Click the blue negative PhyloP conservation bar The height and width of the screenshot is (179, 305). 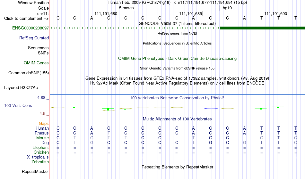(211, 109)
